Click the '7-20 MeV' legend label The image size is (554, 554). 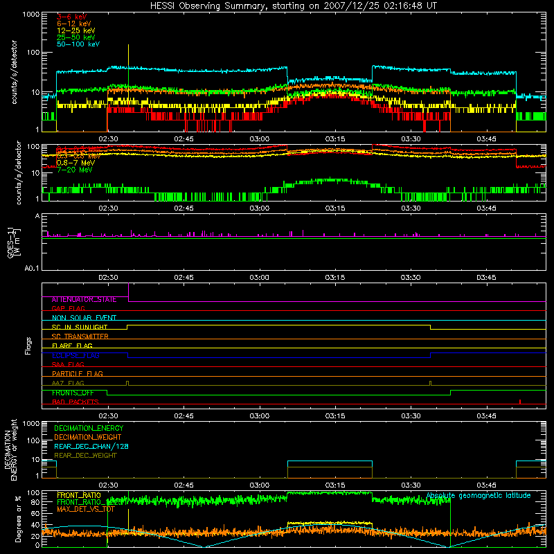tap(74, 170)
